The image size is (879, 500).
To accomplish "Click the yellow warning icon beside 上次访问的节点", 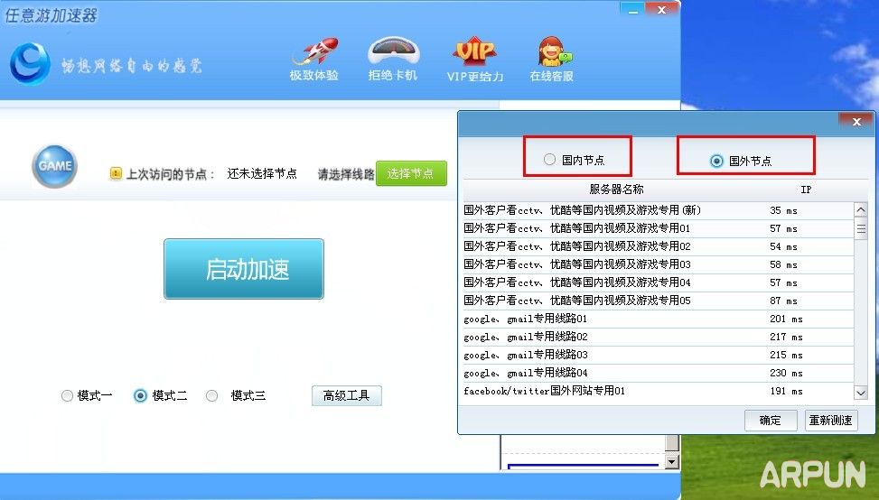I will coord(116,173).
